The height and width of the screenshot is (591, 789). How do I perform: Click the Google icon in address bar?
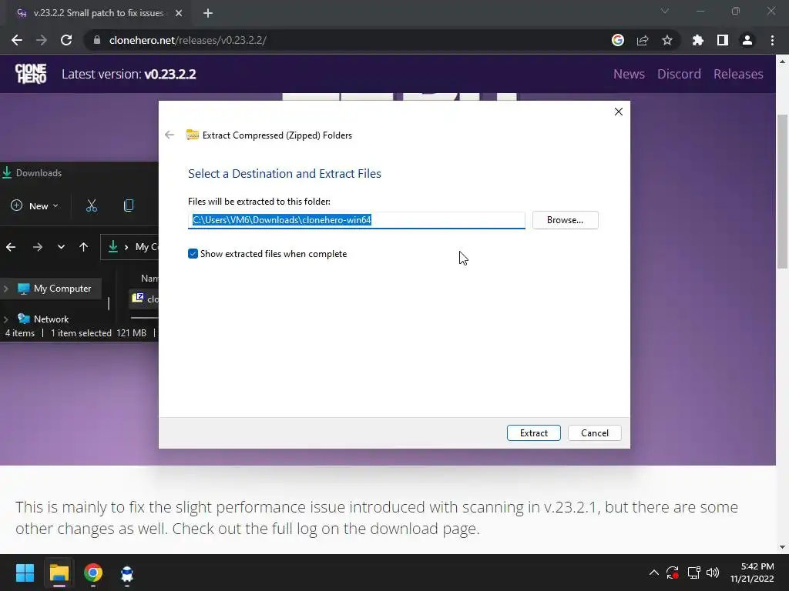pyautogui.click(x=617, y=40)
